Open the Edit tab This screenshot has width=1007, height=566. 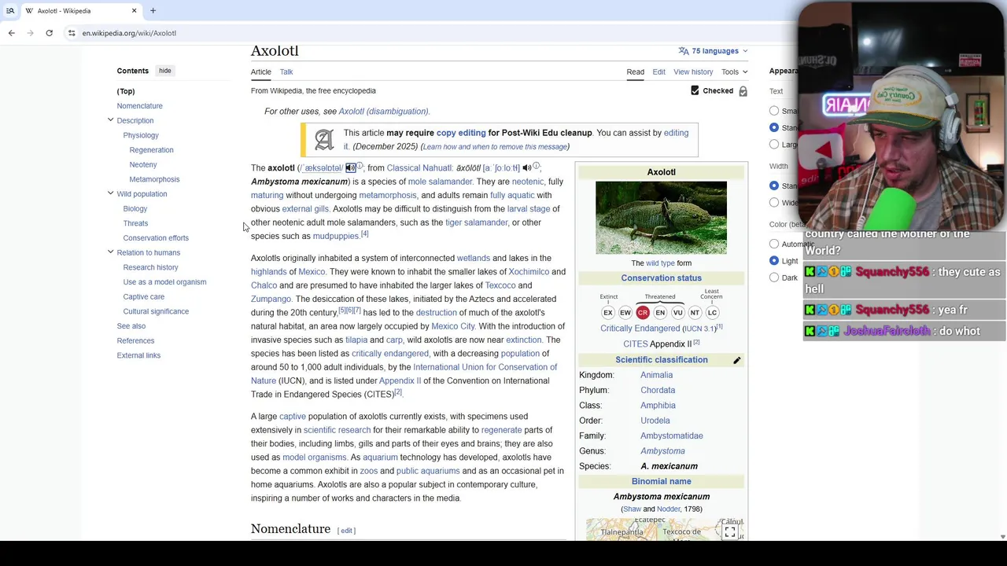[x=658, y=72]
